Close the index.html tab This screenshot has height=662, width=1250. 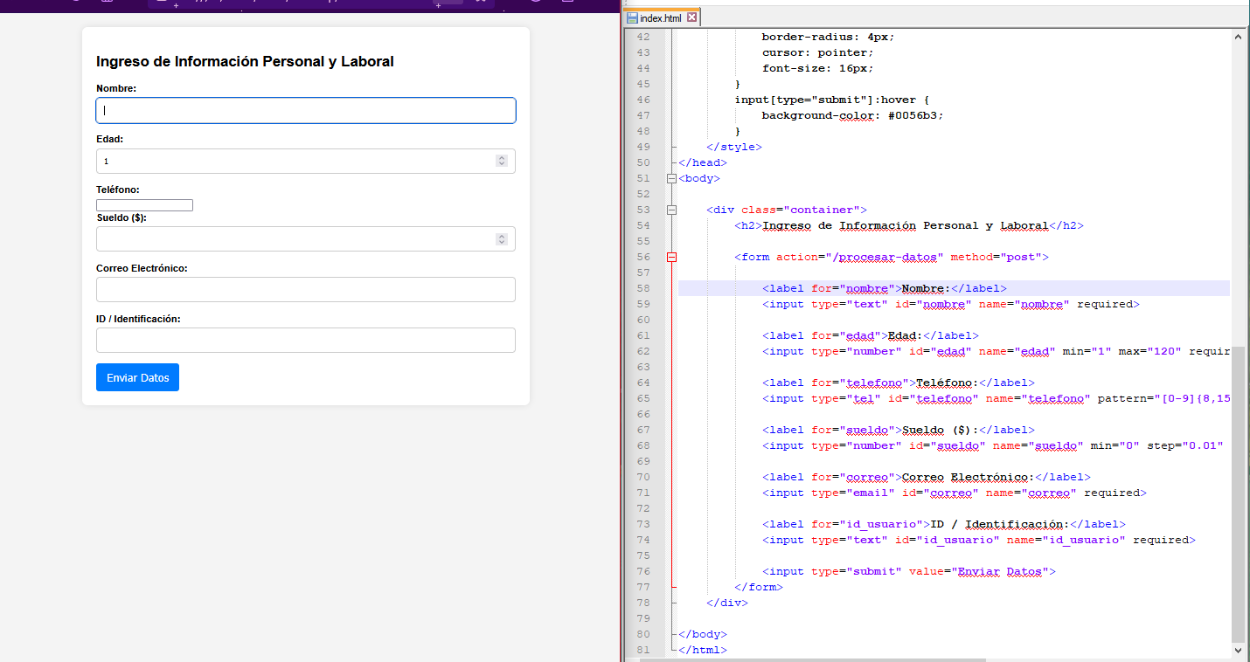tap(691, 17)
